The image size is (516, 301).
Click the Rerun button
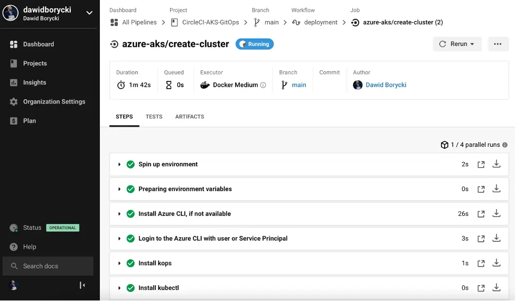click(x=457, y=44)
